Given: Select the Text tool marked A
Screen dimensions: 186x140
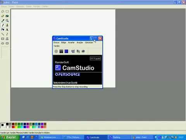Looking at the screenshot, I should pyautogui.click(x=7, y=30).
